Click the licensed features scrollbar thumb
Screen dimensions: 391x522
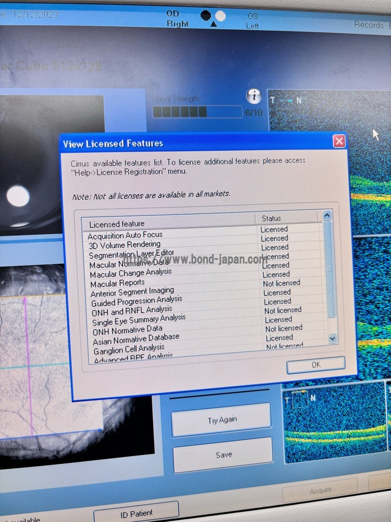(329, 268)
